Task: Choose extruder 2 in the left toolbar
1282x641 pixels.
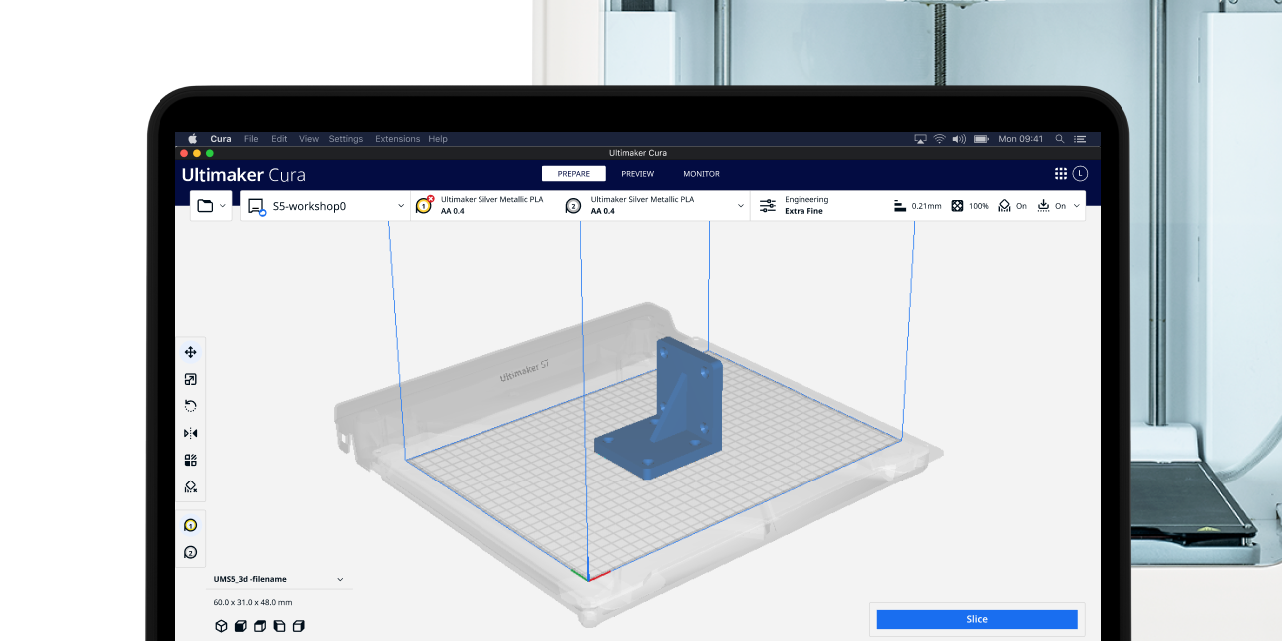Action: [190, 552]
